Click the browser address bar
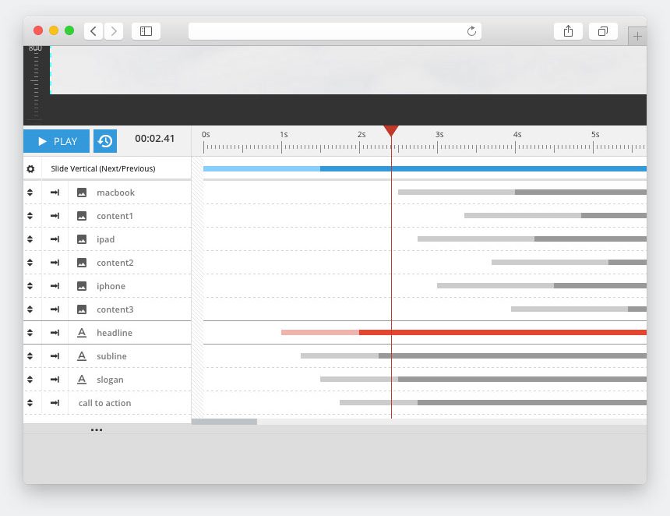670x516 pixels. pos(334,31)
